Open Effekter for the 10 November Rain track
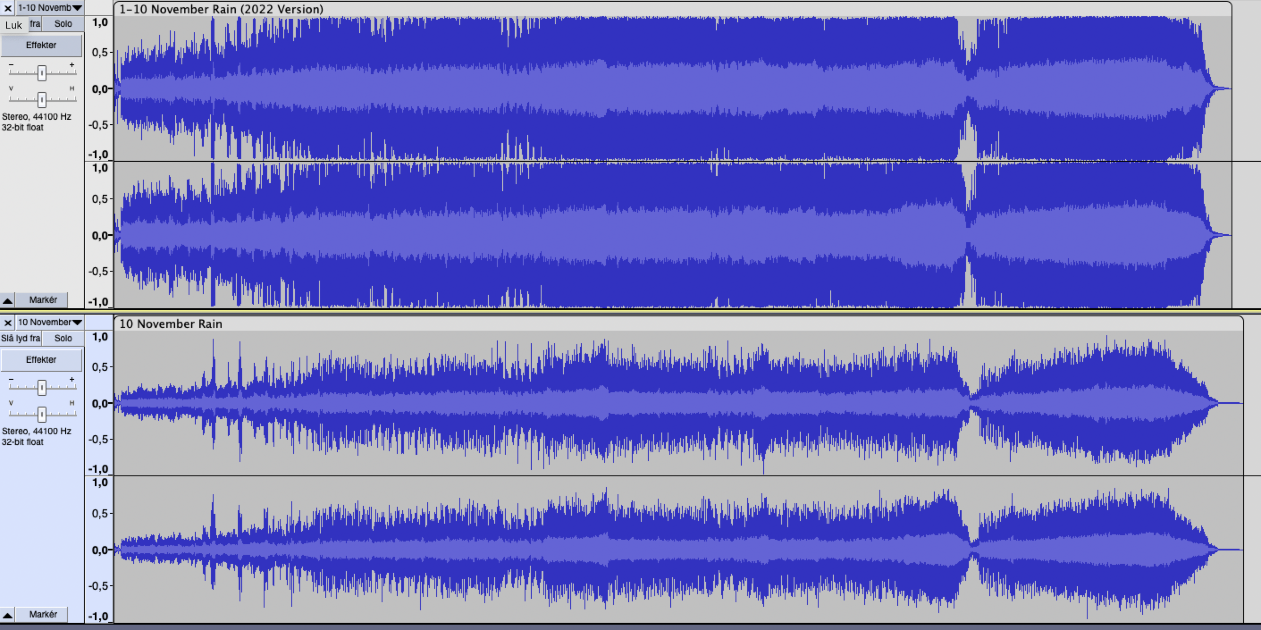 pyautogui.click(x=41, y=360)
